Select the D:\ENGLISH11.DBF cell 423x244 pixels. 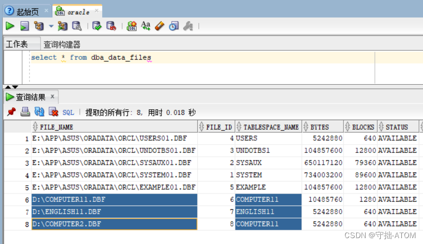[114, 212]
